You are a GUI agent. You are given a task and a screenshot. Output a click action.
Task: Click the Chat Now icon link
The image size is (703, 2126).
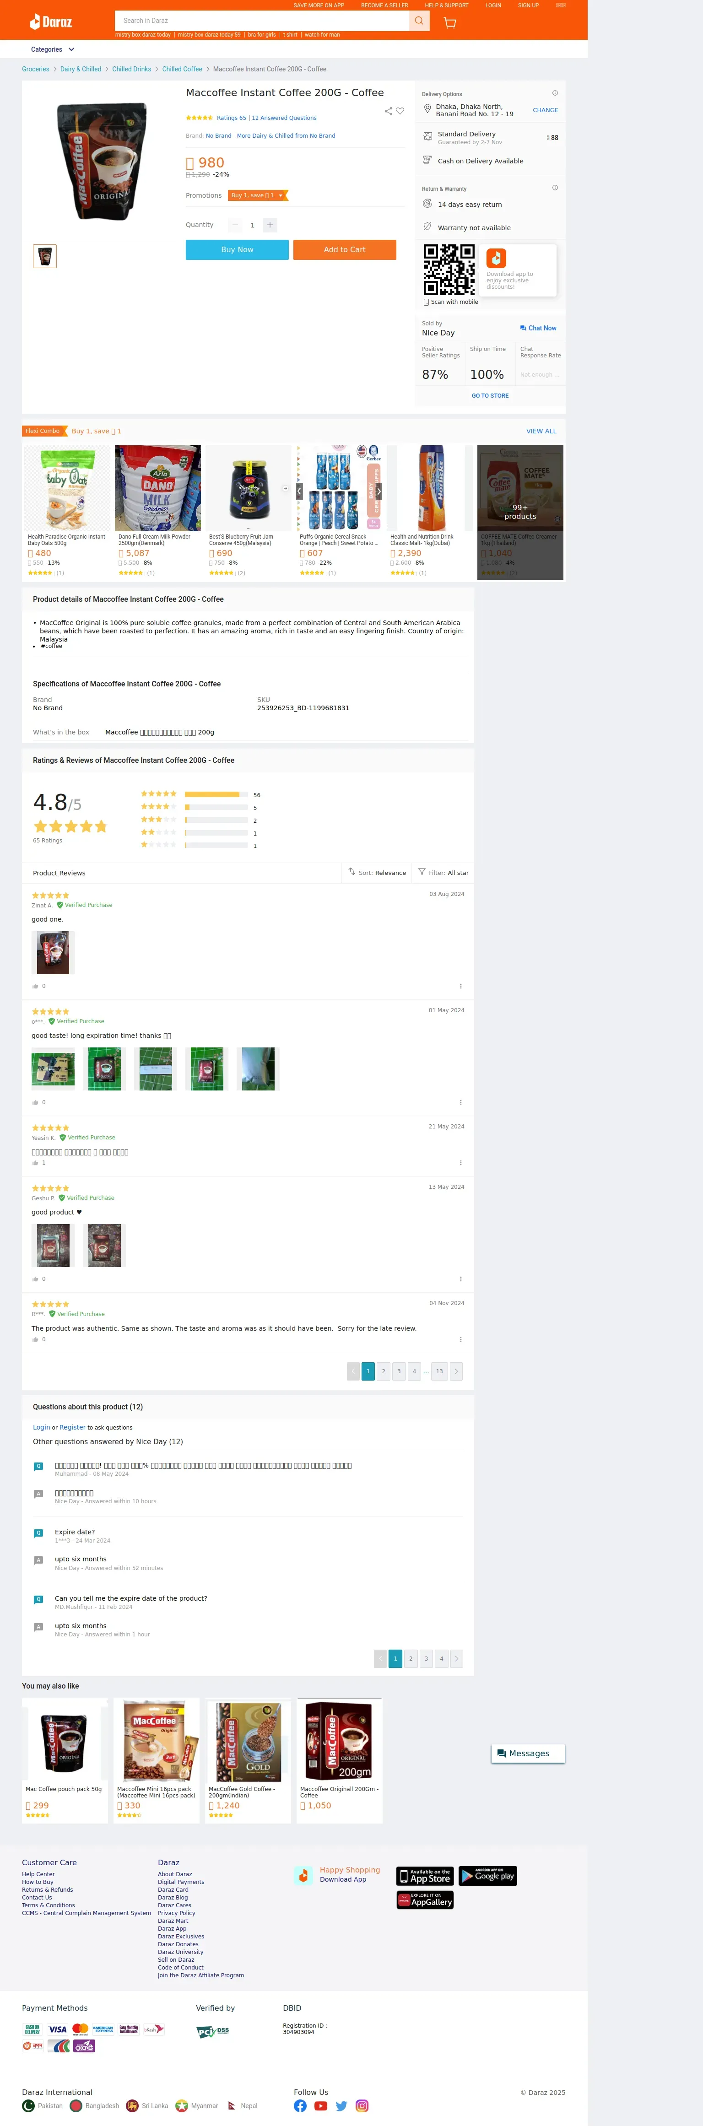point(538,328)
